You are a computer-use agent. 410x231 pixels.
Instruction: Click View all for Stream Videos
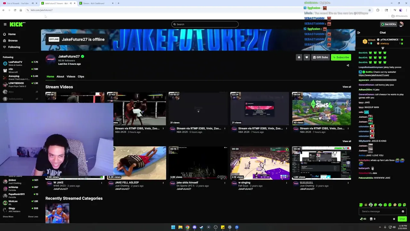(347, 87)
